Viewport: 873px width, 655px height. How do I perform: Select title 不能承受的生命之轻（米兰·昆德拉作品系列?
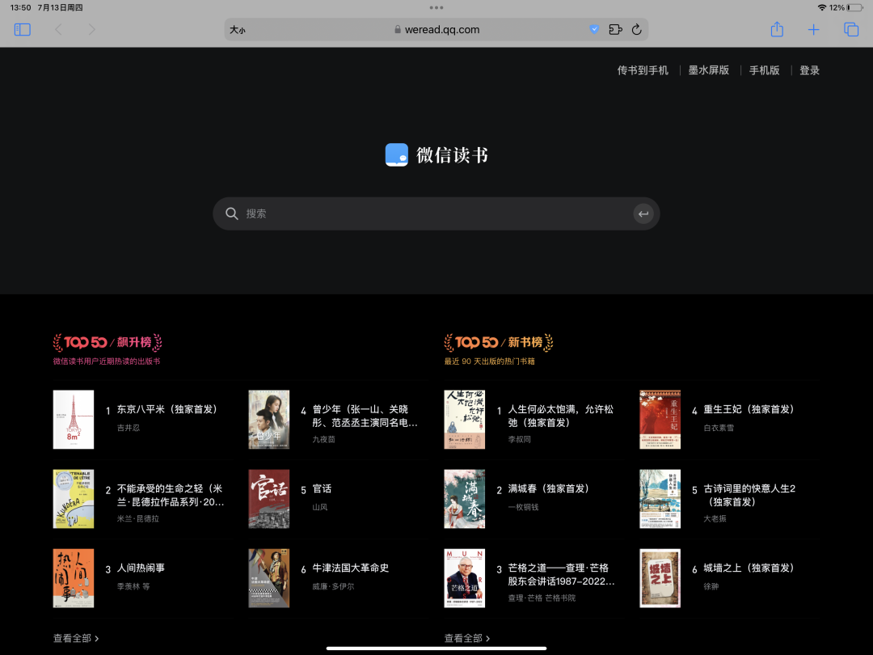(x=171, y=495)
